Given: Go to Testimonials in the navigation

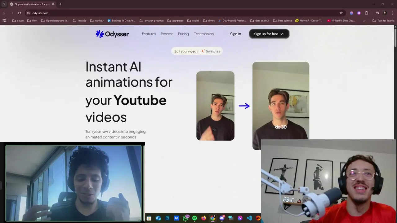Looking at the screenshot, I should point(204,34).
